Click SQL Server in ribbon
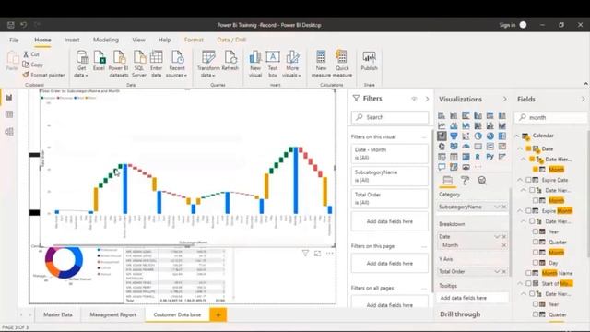590x332 pixels. (x=139, y=64)
